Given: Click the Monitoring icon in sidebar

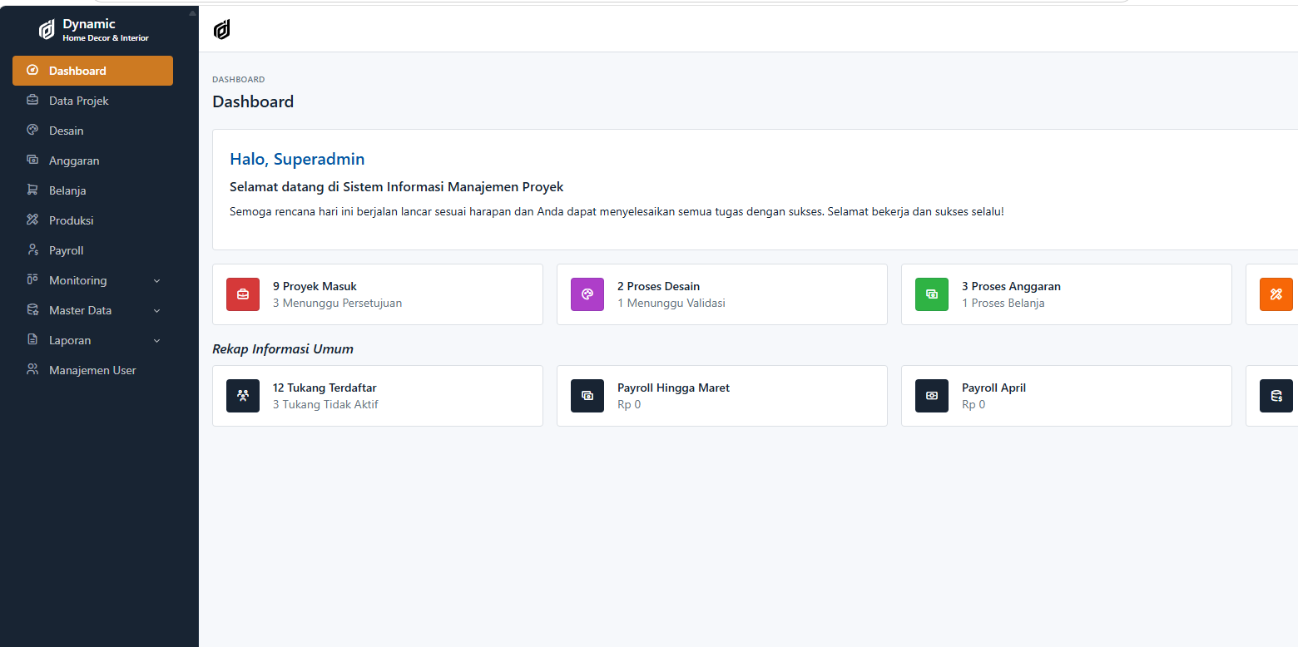Looking at the screenshot, I should [32, 280].
